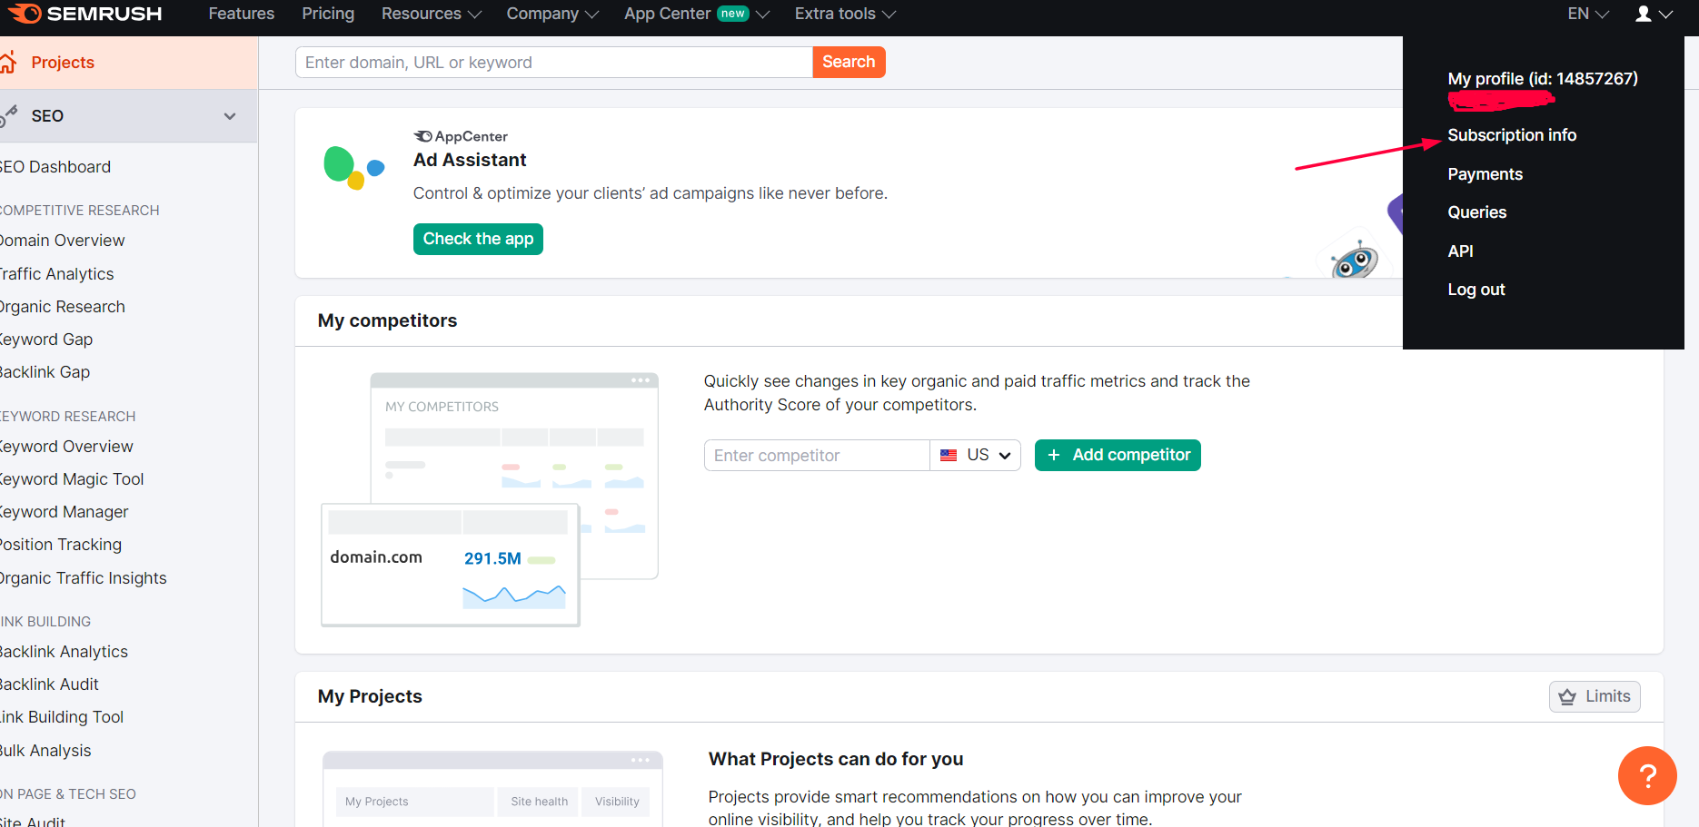The image size is (1699, 827).
Task: Select Queries from profile menu
Action: 1476,212
